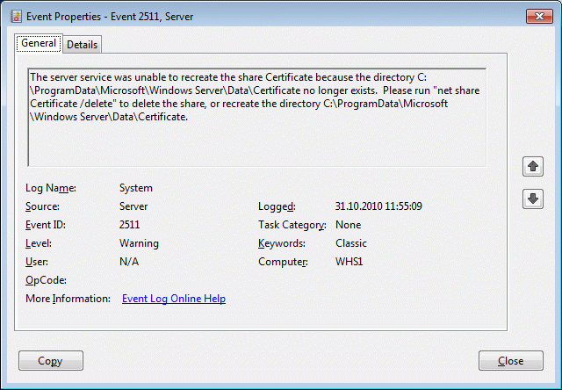The width and height of the screenshot is (562, 390).
Task: Click the OpCode label
Action: 46,280
